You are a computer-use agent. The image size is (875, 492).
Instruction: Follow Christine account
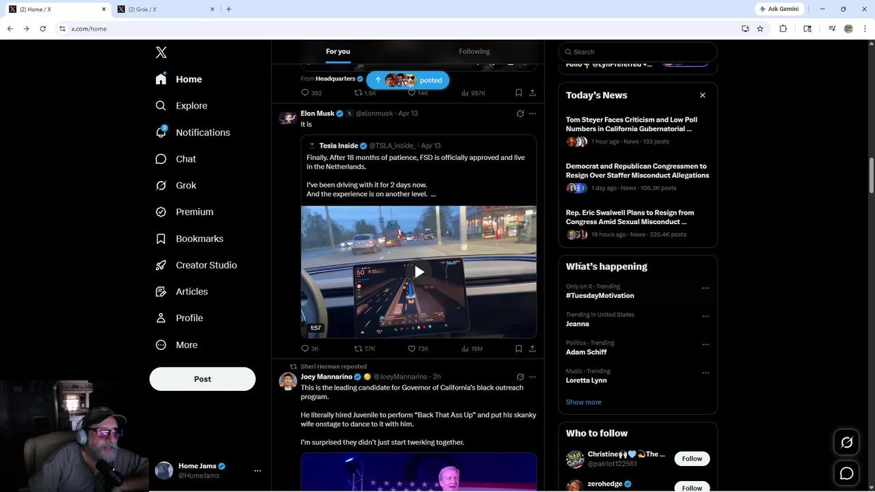tap(692, 459)
